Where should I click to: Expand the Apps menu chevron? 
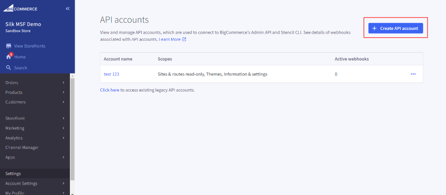[63, 157]
